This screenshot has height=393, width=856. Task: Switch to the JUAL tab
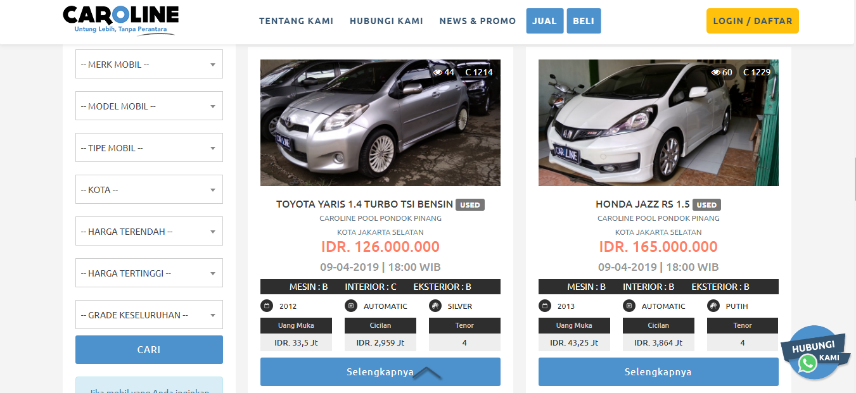[x=544, y=21]
